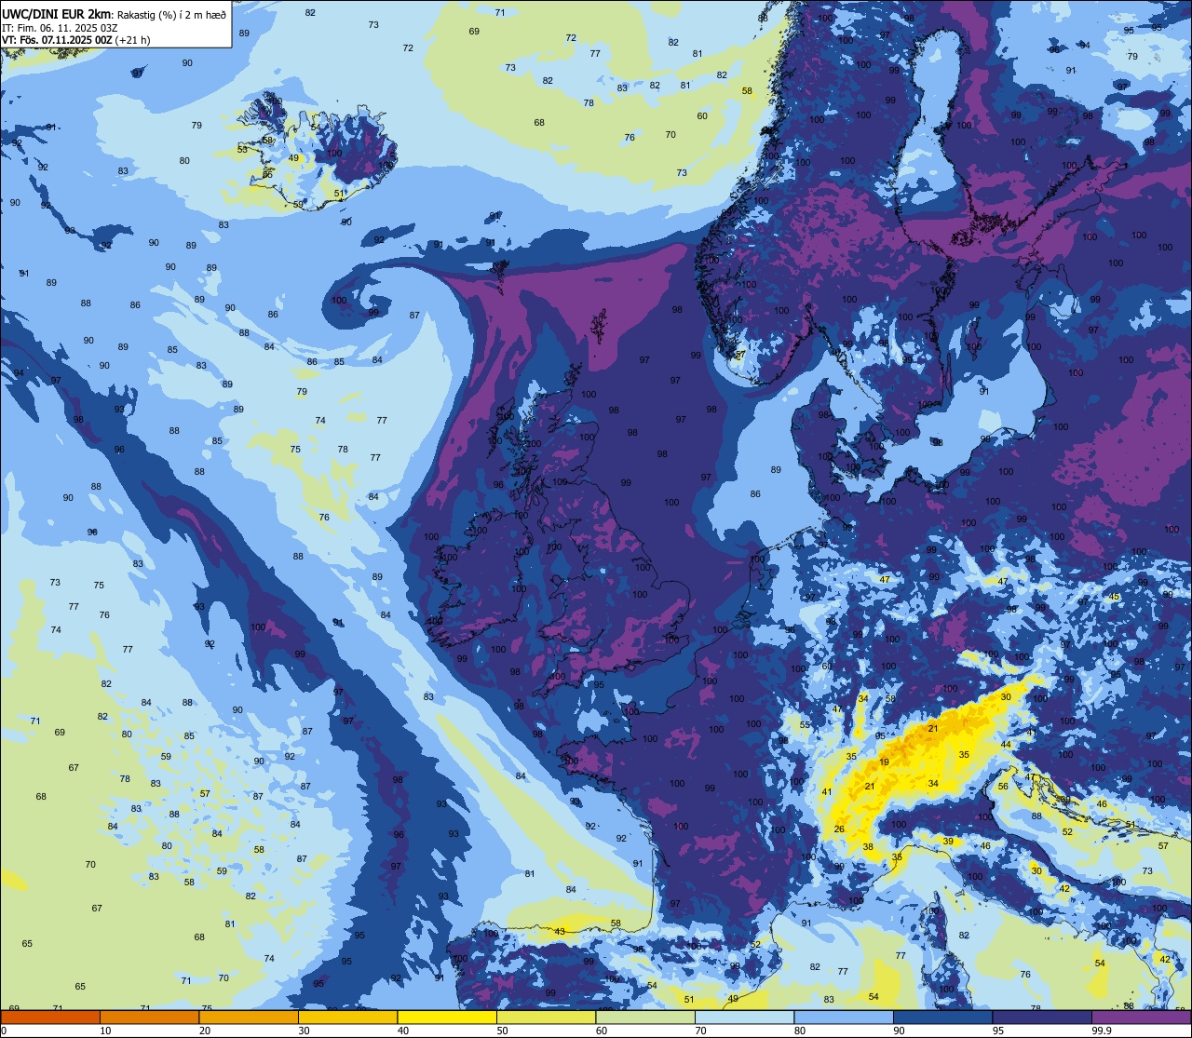
Task: Click the legend label 20
Action: tap(205, 1031)
